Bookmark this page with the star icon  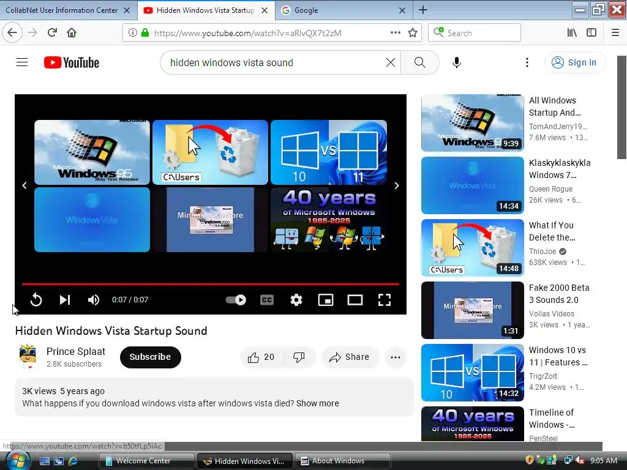pyautogui.click(x=413, y=33)
